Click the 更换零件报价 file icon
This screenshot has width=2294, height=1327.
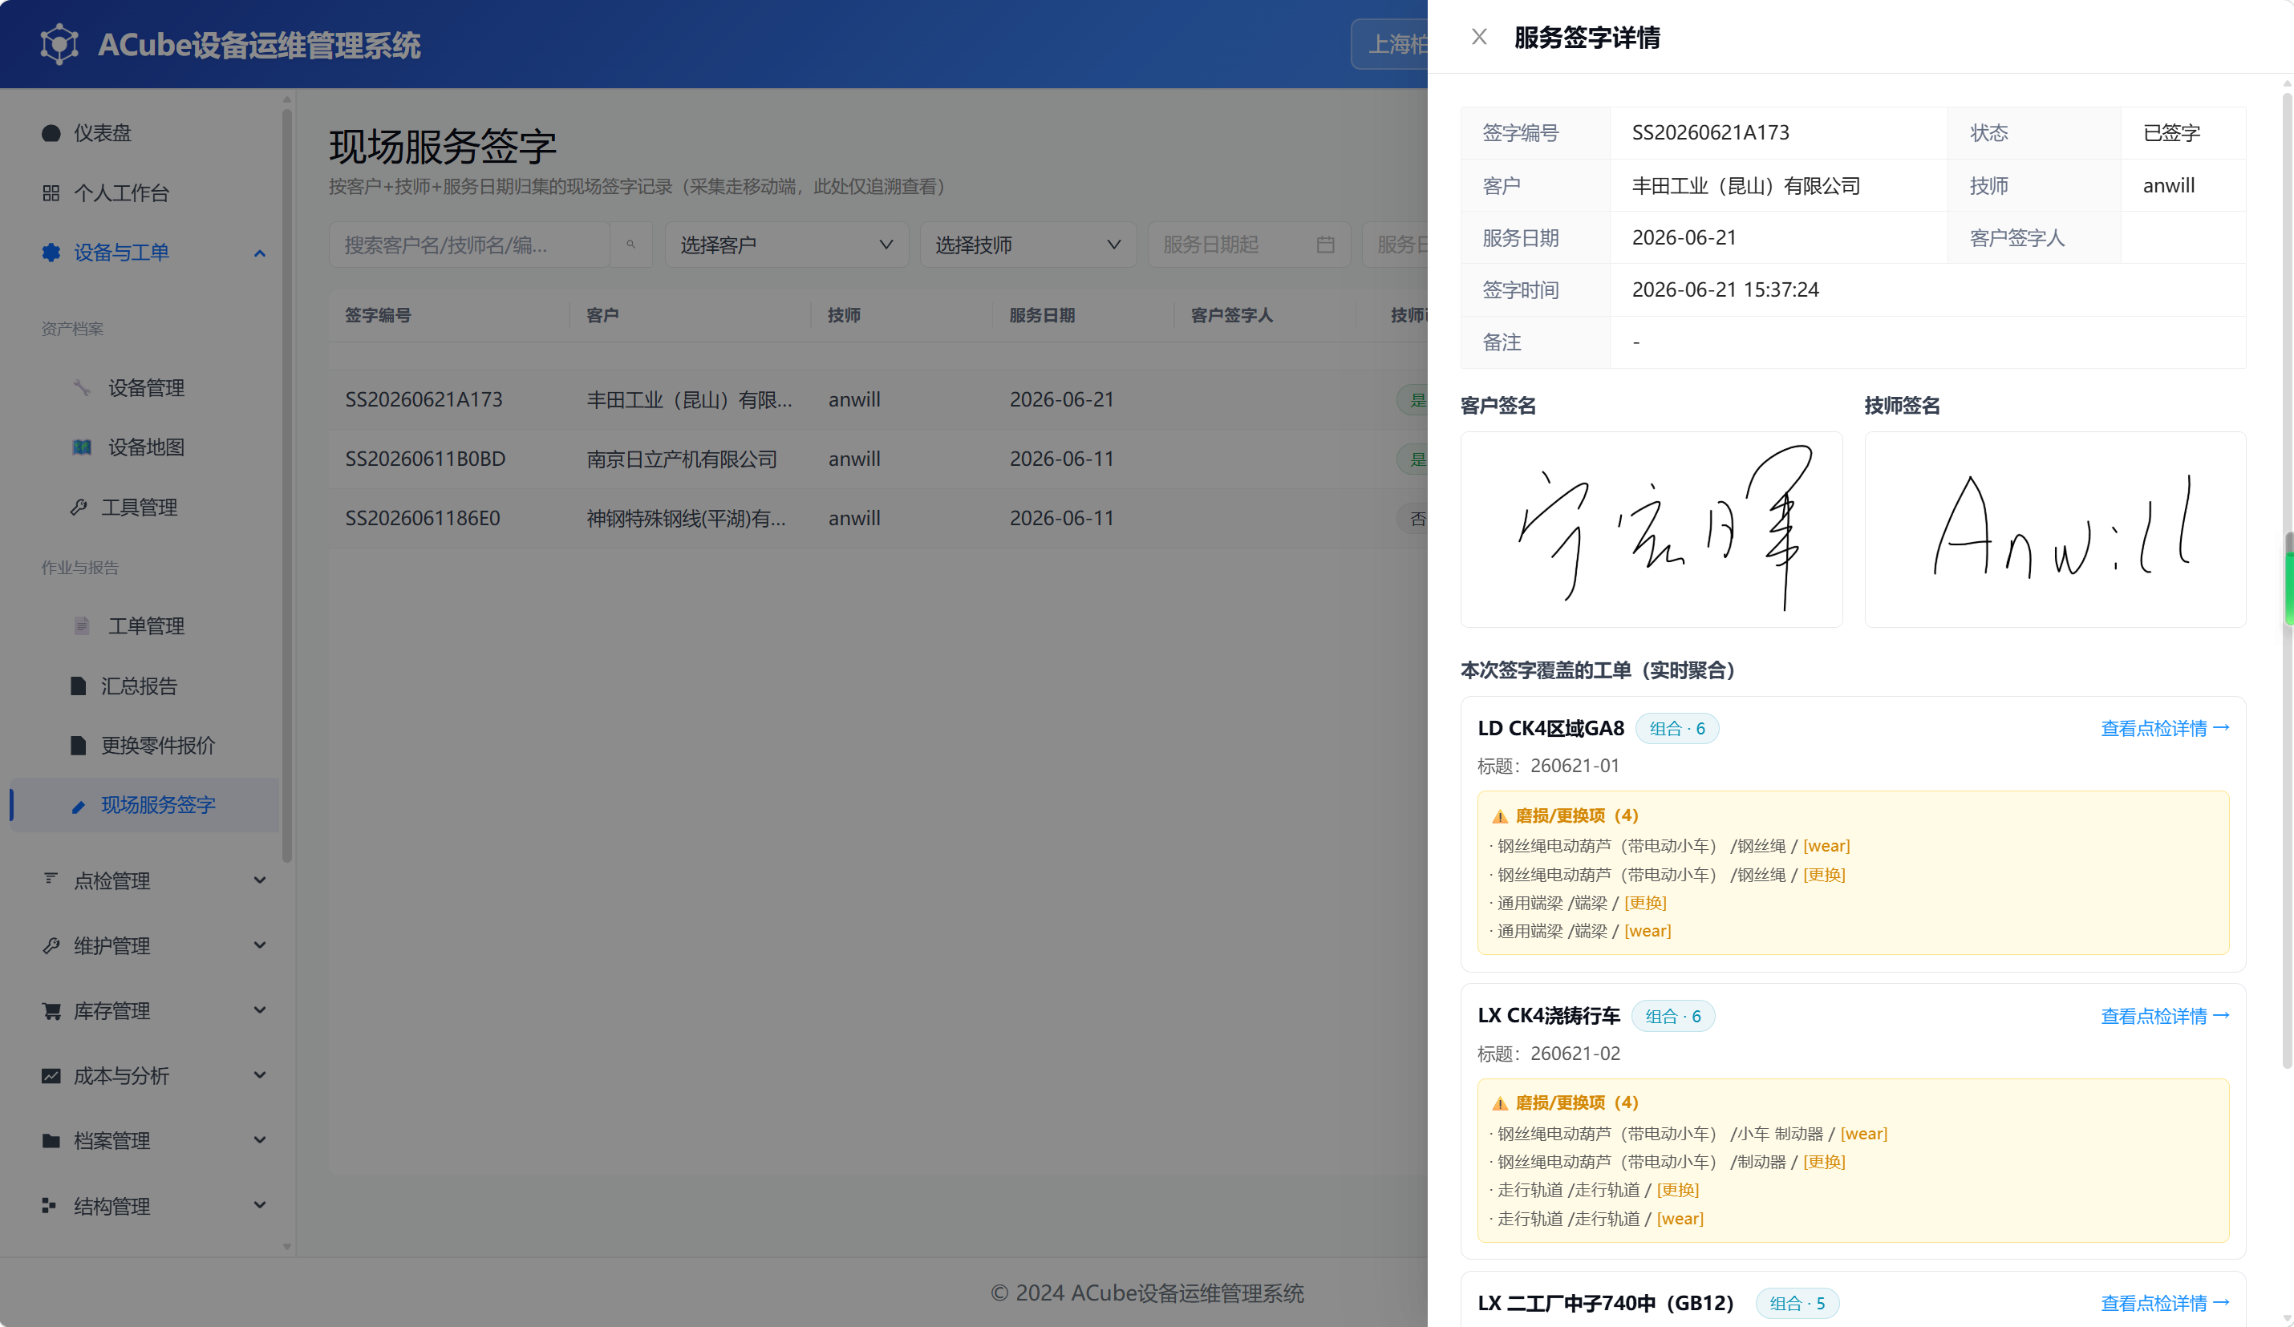point(79,746)
